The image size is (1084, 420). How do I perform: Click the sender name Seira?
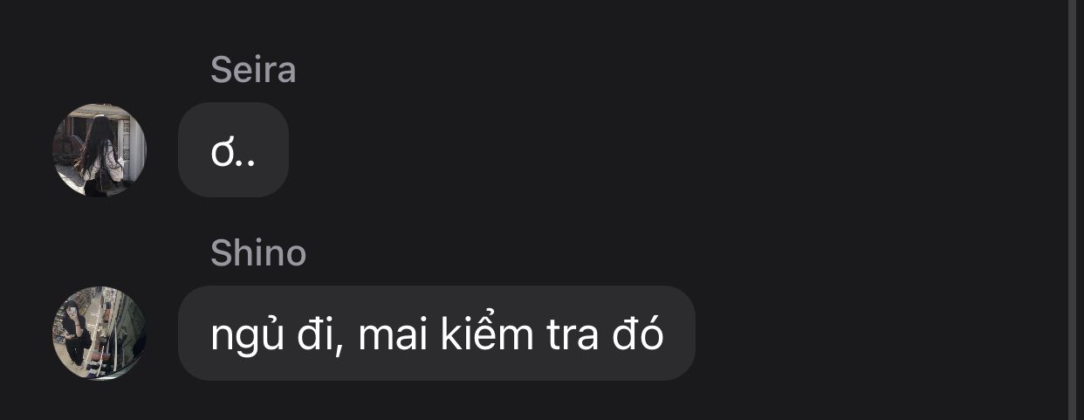pos(253,71)
